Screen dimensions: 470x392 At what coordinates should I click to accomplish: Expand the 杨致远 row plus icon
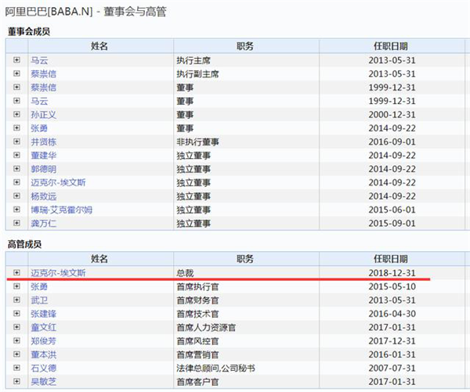[16, 196]
